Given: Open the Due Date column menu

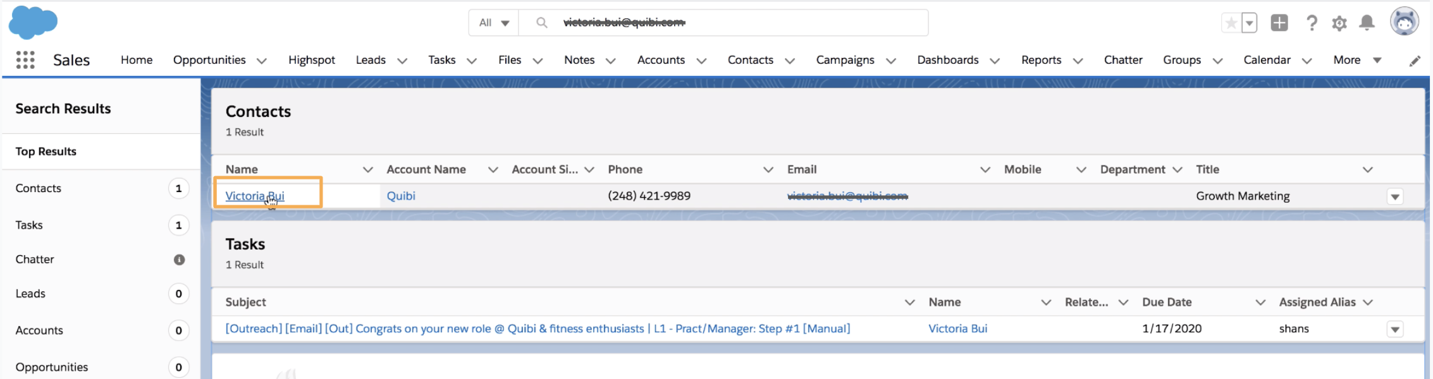Looking at the screenshot, I should pyautogui.click(x=1260, y=303).
